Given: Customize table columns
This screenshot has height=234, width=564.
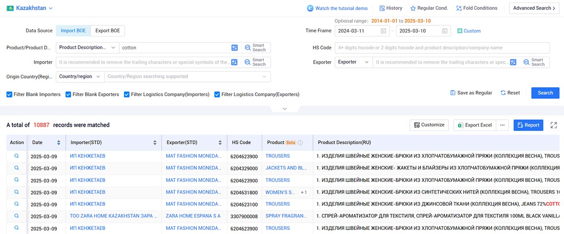Looking at the screenshot, I should pyautogui.click(x=429, y=125).
